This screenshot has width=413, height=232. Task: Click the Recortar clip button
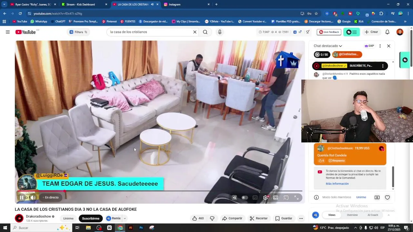coord(258,218)
